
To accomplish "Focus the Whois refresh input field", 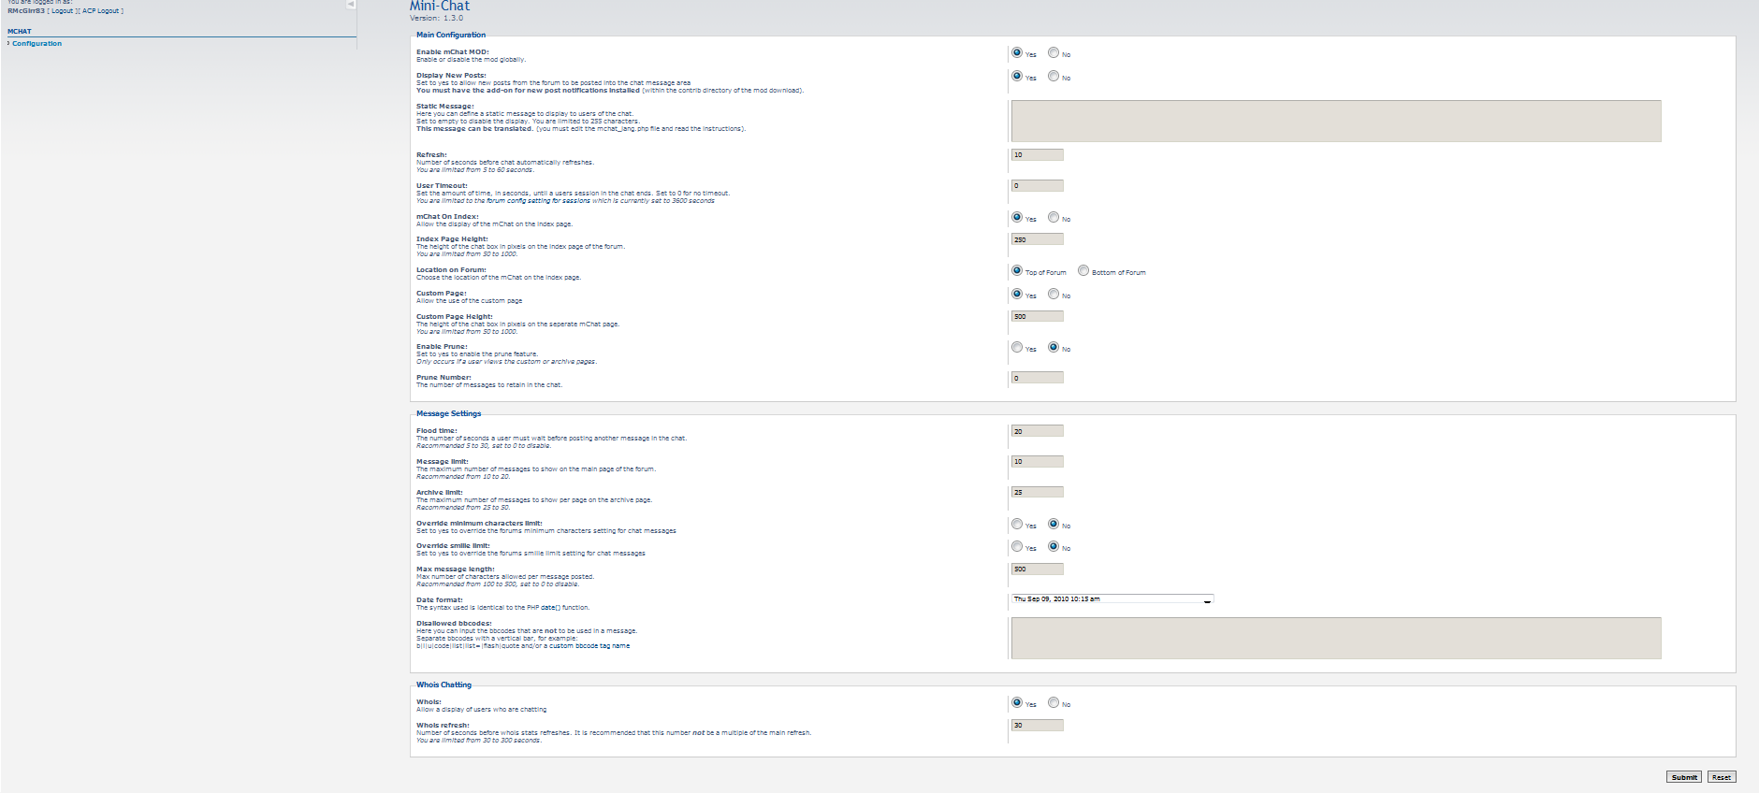I will (x=1037, y=726).
